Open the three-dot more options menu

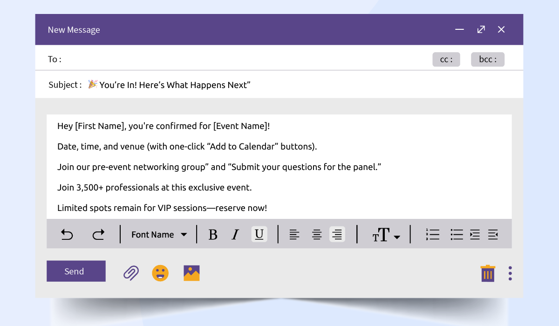tap(510, 273)
